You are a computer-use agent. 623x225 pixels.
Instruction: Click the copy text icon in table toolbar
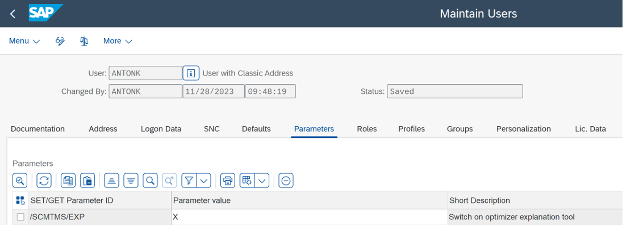(x=68, y=180)
